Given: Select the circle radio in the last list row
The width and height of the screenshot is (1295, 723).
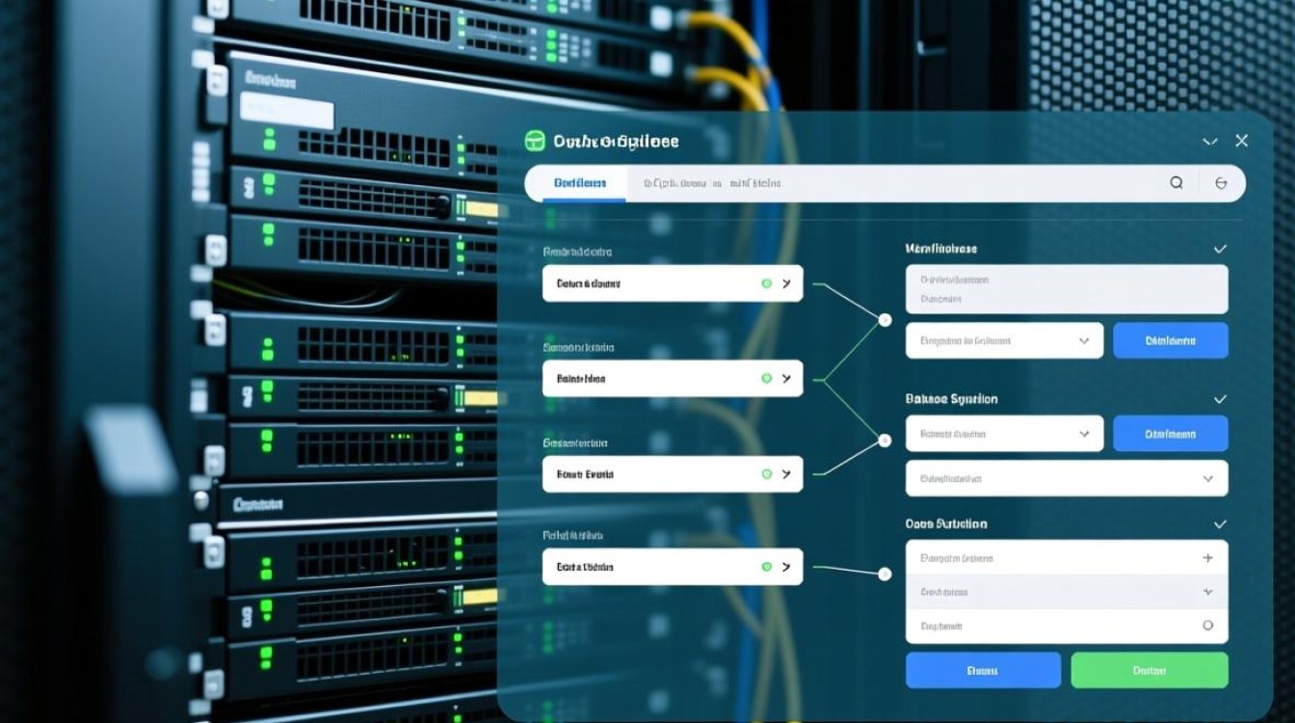Looking at the screenshot, I should click(1208, 626).
